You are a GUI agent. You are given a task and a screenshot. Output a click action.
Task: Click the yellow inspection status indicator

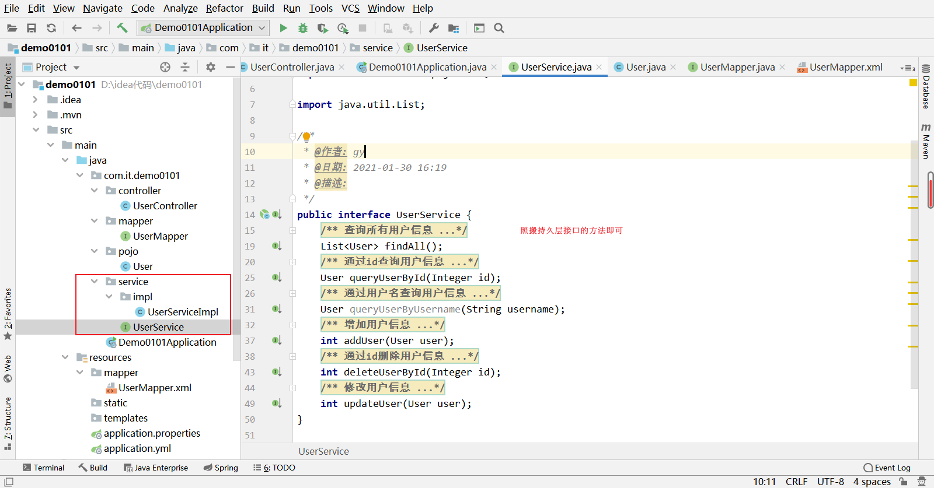pos(913,83)
